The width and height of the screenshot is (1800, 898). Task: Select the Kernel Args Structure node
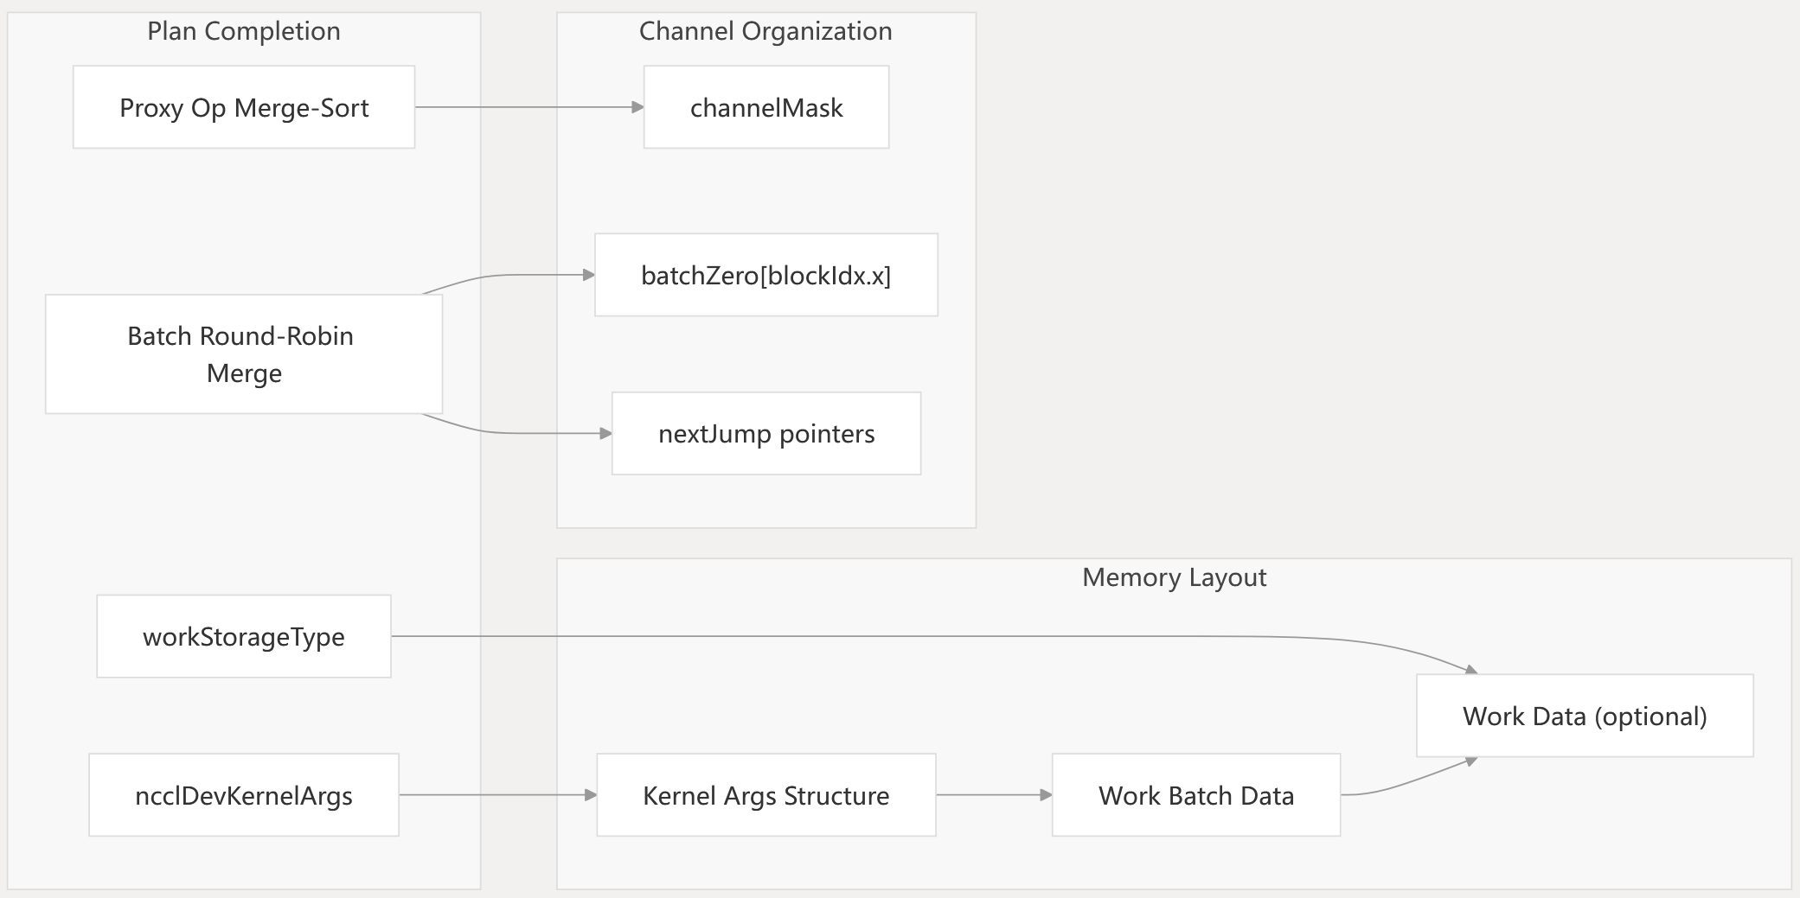[765, 795]
